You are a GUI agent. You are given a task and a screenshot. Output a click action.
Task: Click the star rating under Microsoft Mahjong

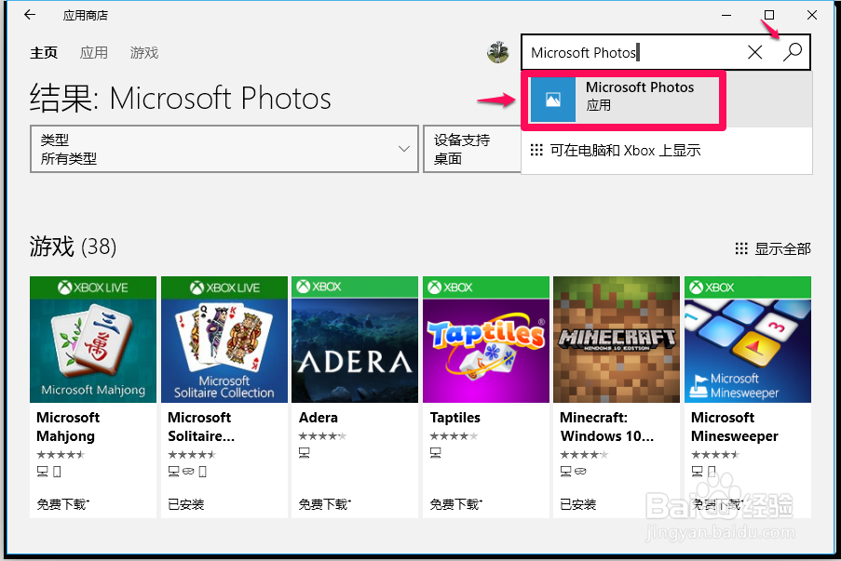coord(61,455)
